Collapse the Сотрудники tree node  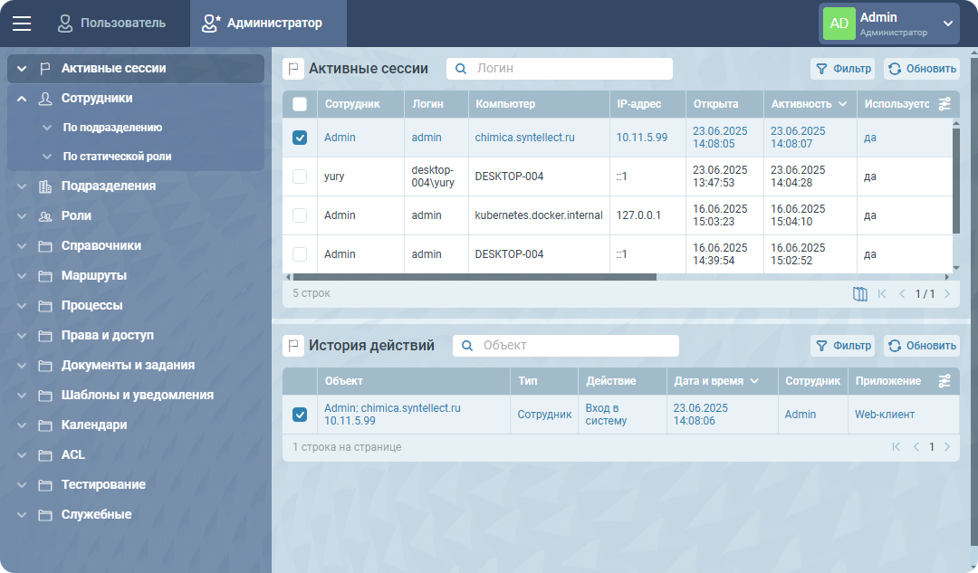click(x=22, y=99)
